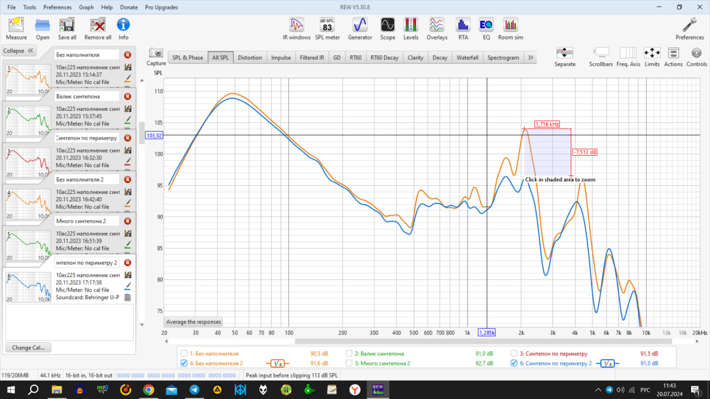Viewport: 710px width, 399px height.
Task: Click the Change Cal... button
Action: tap(28, 347)
